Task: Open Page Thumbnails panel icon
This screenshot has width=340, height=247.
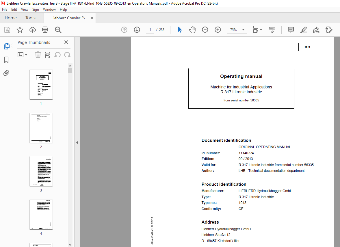Action: pyautogui.click(x=7, y=46)
